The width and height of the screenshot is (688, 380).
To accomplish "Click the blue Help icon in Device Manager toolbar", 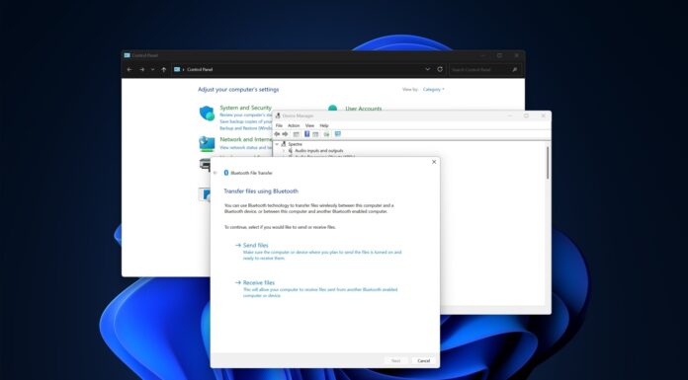I will tap(306, 134).
